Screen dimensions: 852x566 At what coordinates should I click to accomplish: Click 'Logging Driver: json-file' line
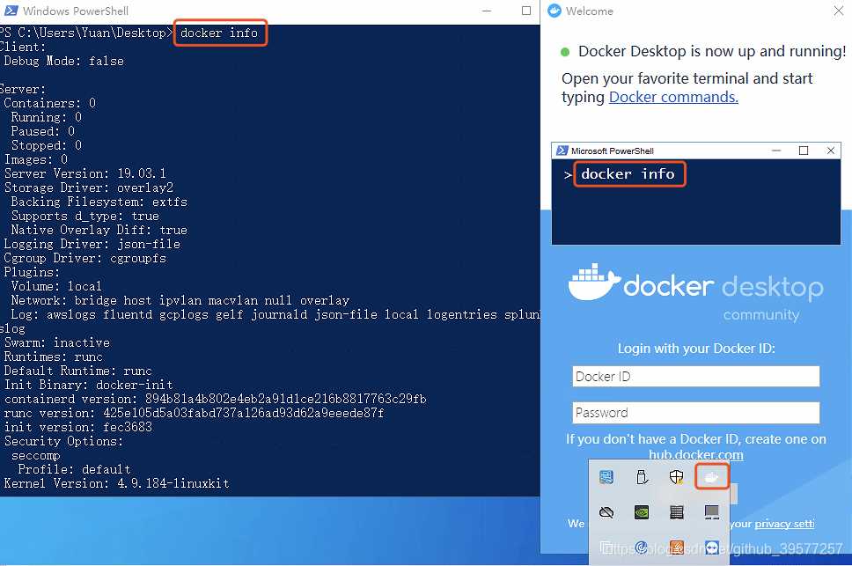coord(92,245)
